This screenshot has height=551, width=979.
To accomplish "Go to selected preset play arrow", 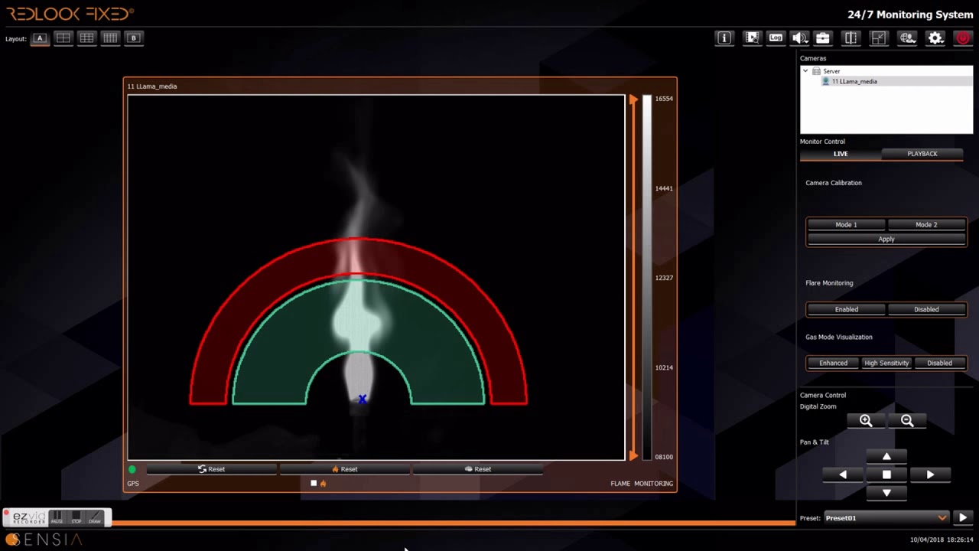I will [963, 518].
